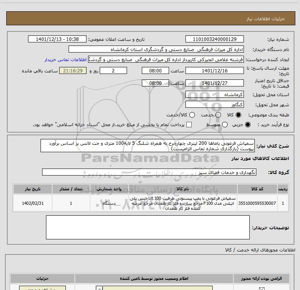Click the اعلام وضعیت مجوز header
Screen dimensions: 300x290
coord(154,278)
